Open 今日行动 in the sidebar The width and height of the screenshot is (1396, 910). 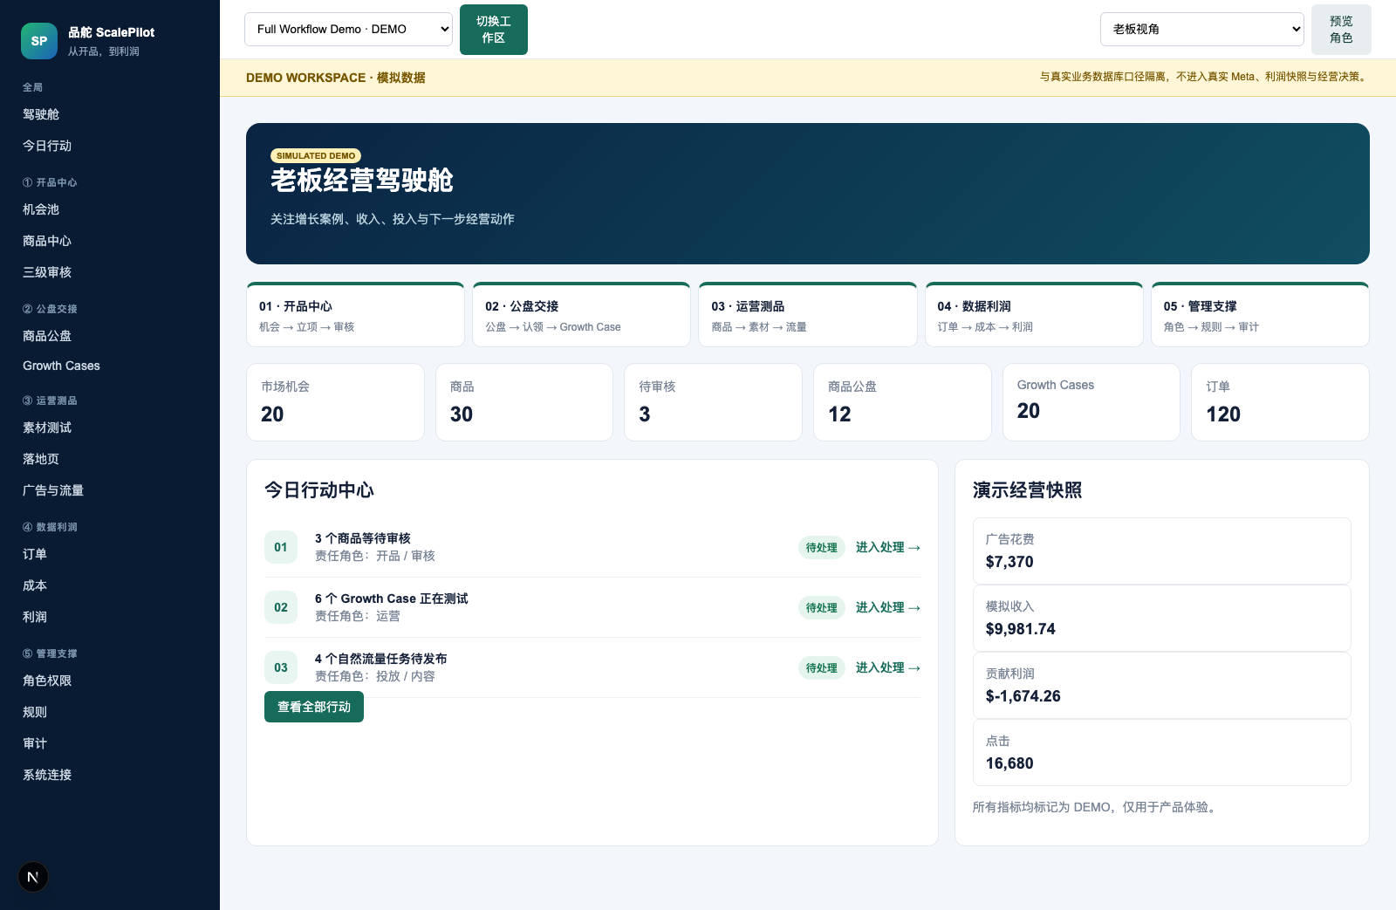click(x=47, y=146)
